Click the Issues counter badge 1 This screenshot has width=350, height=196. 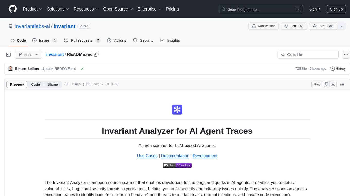pos(55,40)
